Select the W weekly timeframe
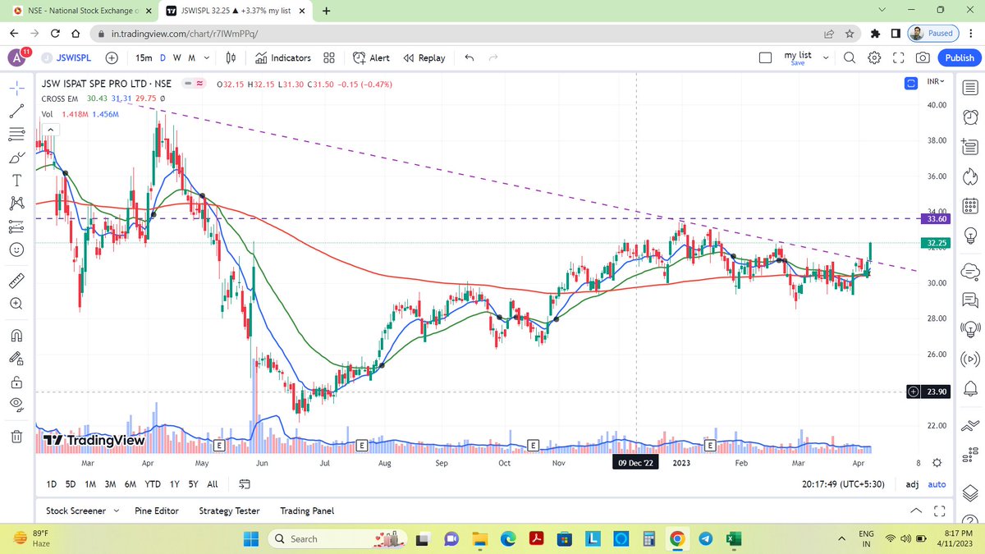The image size is (985, 554). [x=176, y=58]
